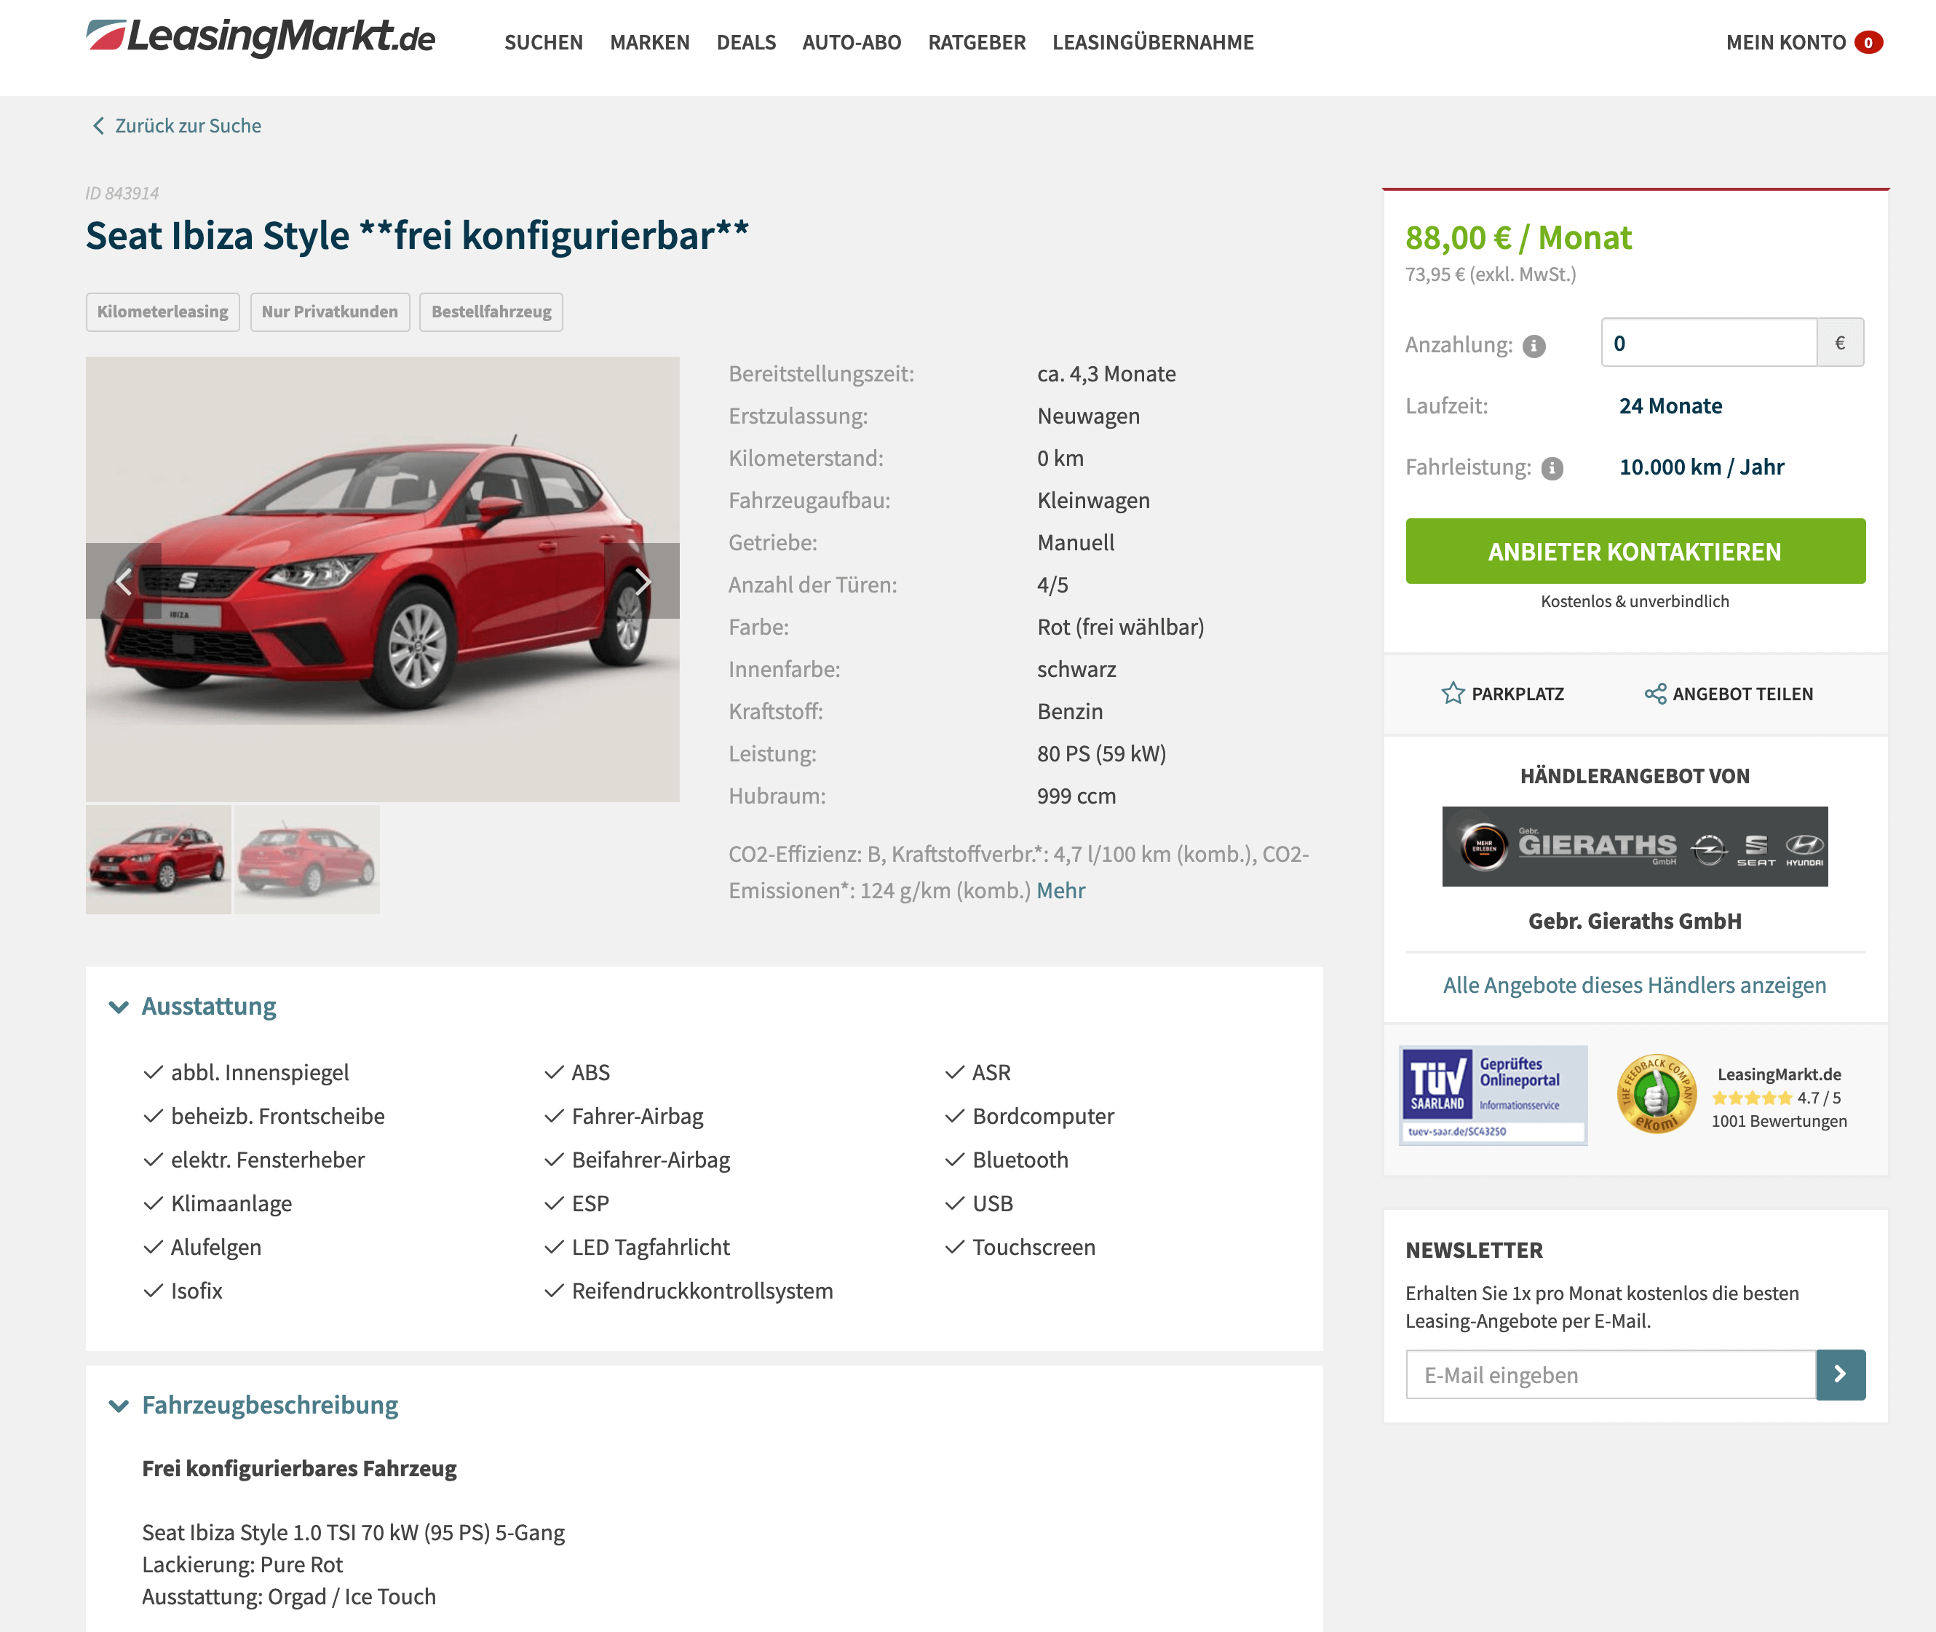Change the Laufzeit 24 Monate option
The width and height of the screenshot is (1936, 1632).
pos(1670,406)
